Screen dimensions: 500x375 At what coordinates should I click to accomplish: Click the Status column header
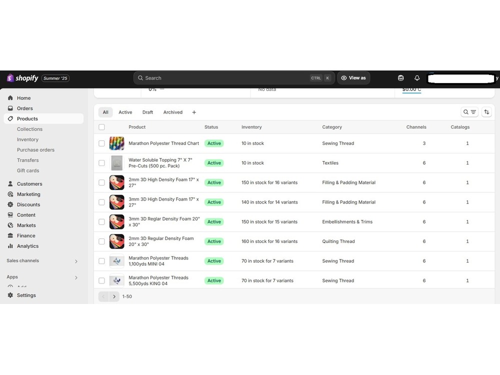(x=211, y=127)
